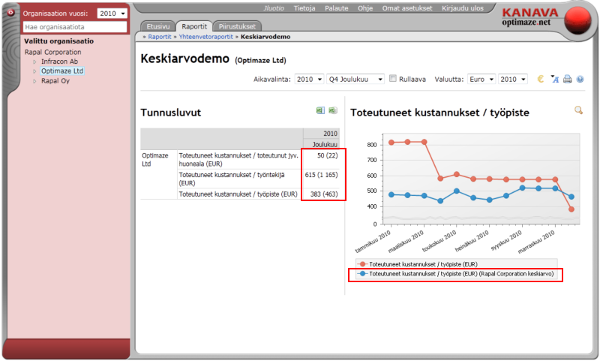The width and height of the screenshot is (600, 361).
Task: Enable the Rullaava checkbox
Action: pos(392,79)
